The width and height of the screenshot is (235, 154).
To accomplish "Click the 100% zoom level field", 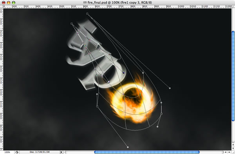I will 7,152.
